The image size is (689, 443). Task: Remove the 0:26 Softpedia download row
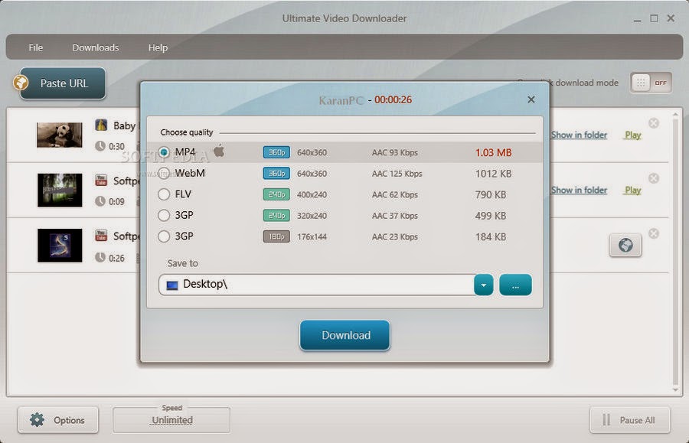(x=654, y=233)
